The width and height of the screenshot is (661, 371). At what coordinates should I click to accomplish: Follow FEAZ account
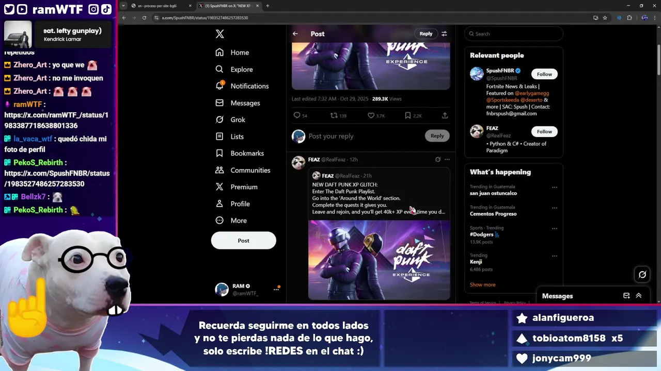[544, 131]
